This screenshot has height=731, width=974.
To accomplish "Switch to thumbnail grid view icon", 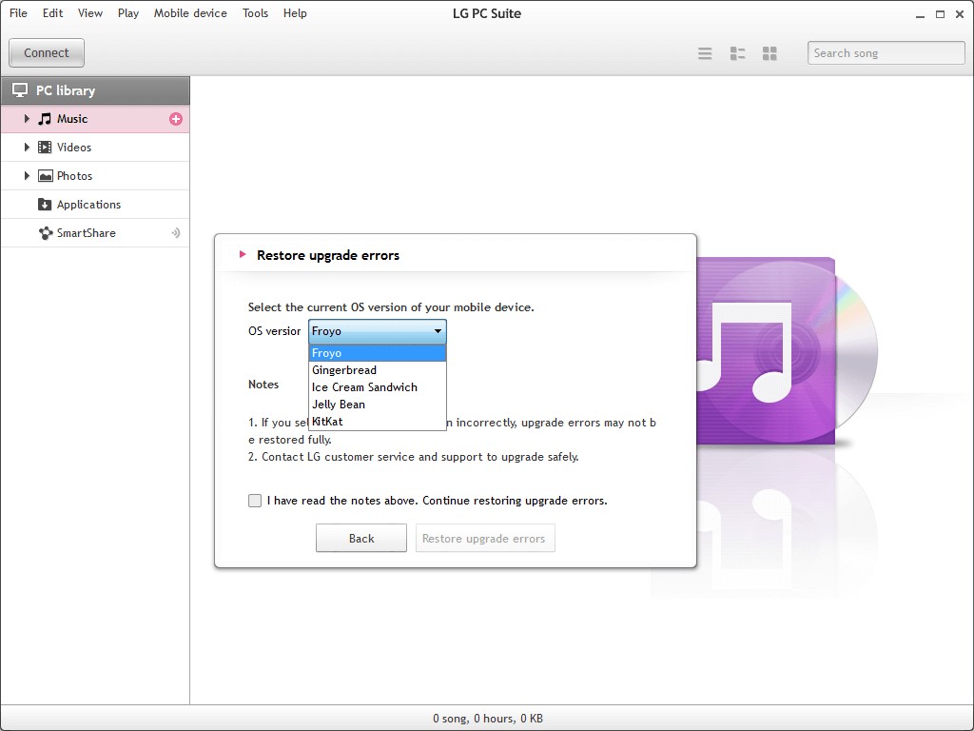I will (769, 53).
